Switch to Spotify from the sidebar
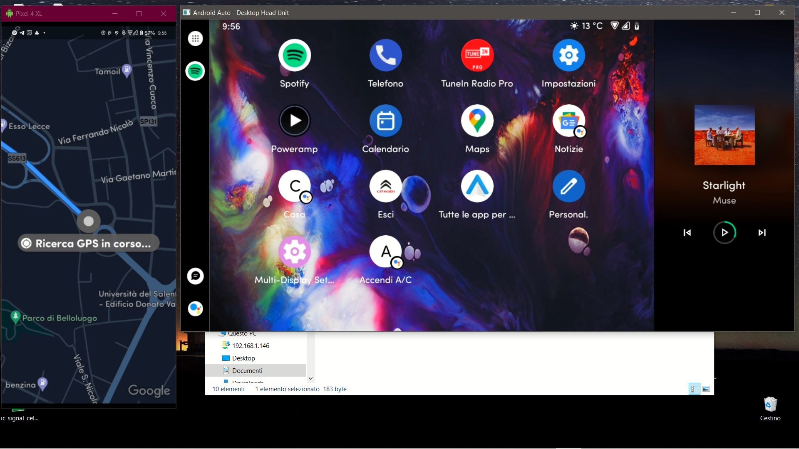Screen dimensions: 799x449 coord(195,71)
